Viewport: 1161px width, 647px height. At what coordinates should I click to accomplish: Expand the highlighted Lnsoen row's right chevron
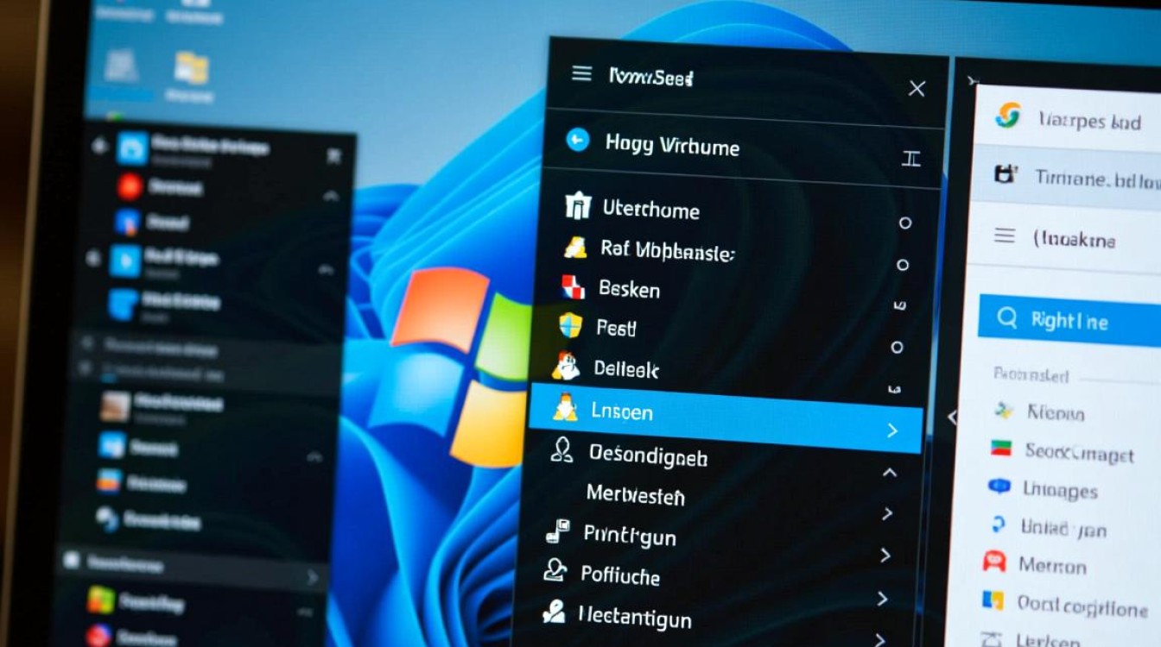pos(892,430)
